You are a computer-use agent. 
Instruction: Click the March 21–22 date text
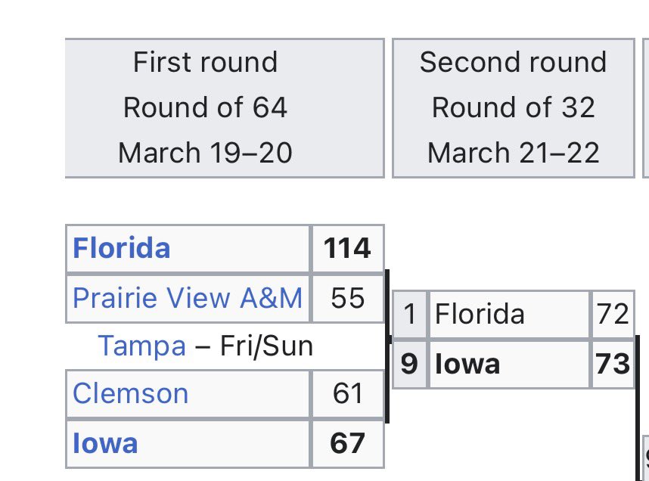point(513,153)
